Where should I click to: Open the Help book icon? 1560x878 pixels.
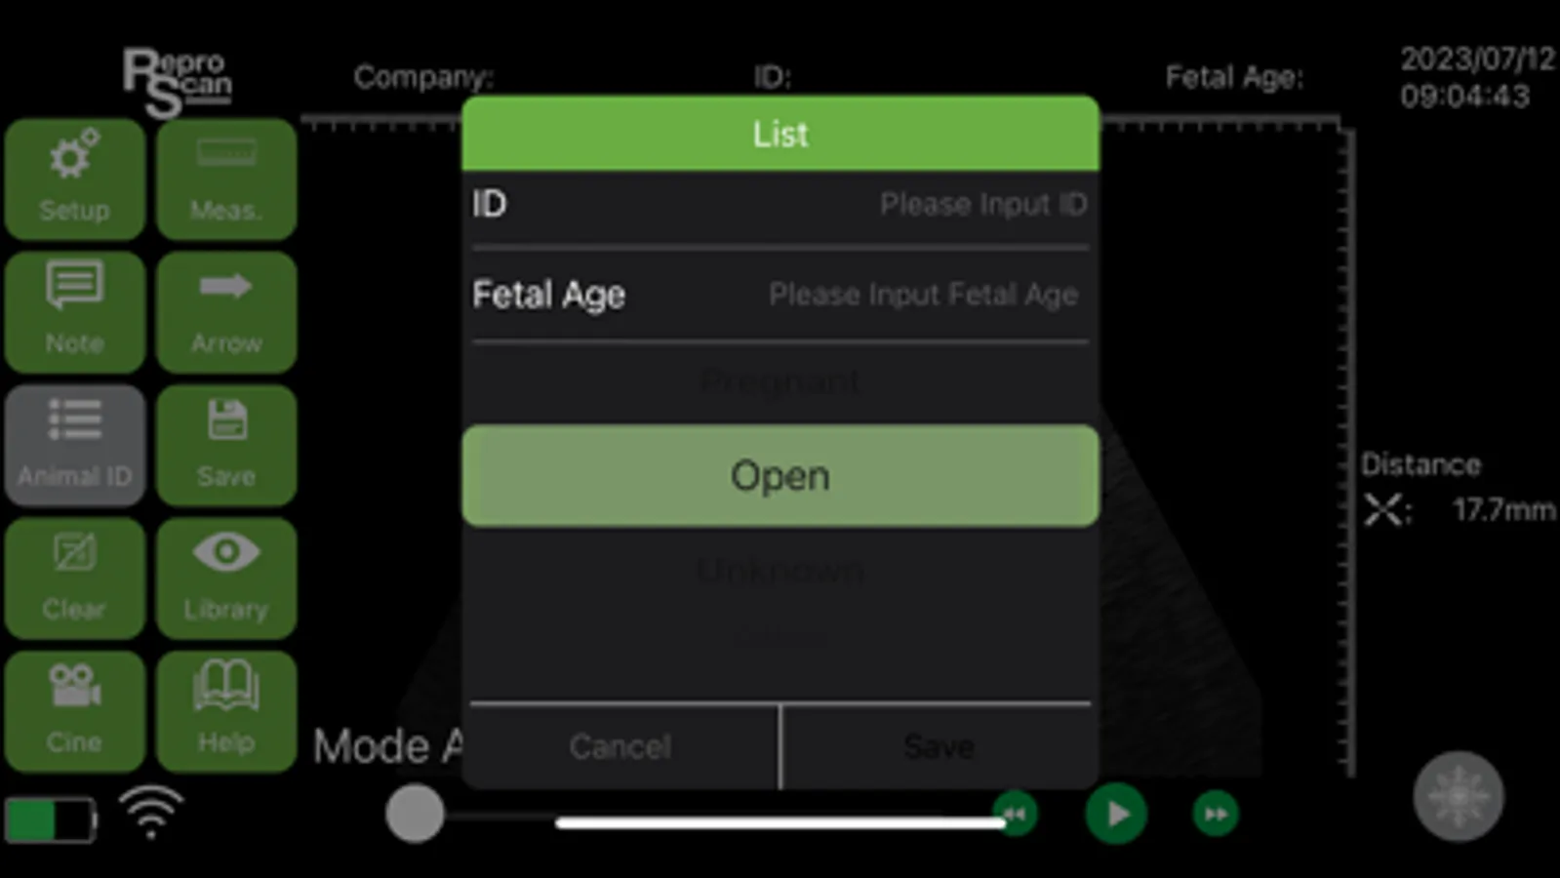pyautogui.click(x=226, y=711)
